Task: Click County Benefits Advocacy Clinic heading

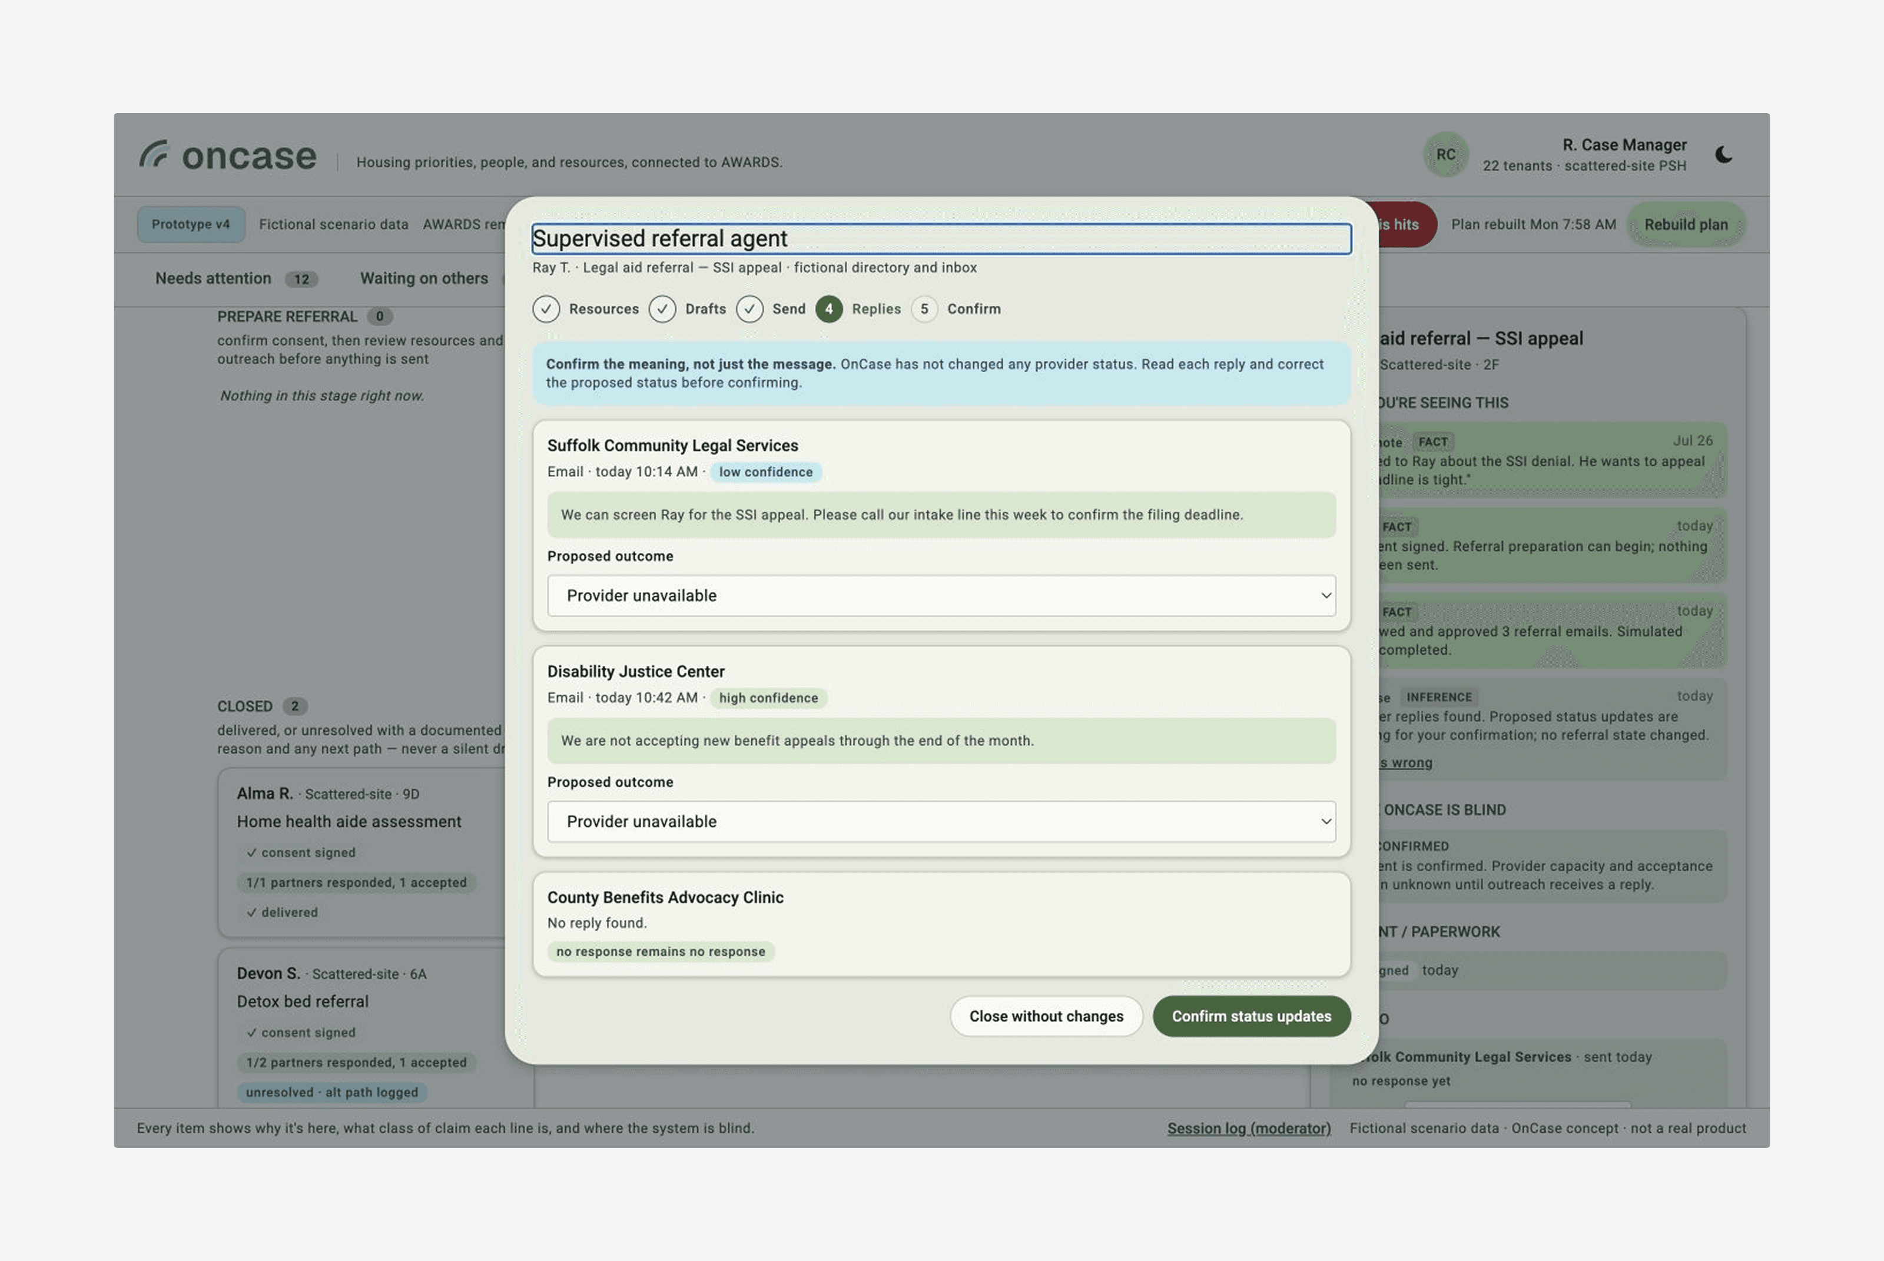Action: tap(665, 897)
